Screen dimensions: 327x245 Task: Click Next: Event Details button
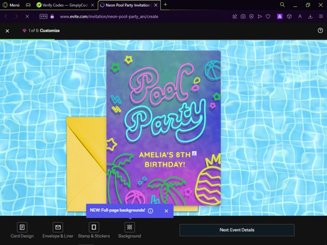[x=237, y=230]
